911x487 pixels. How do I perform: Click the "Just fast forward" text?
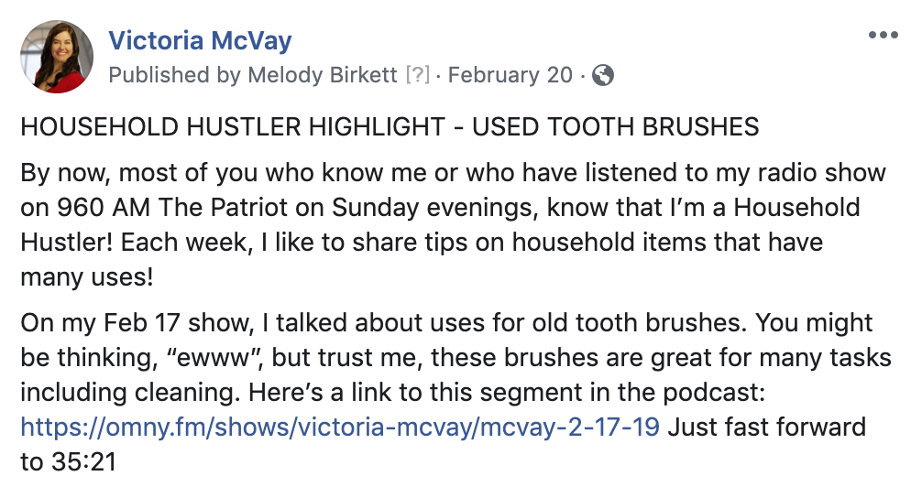coord(767,427)
